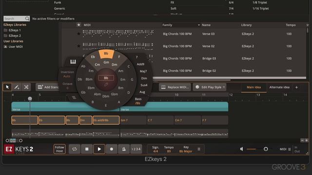Start playback with the play button
The image size is (312, 175).
tap(99, 149)
